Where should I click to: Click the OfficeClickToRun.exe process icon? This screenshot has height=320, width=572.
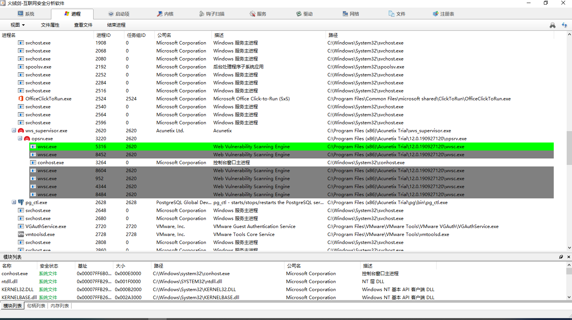21,99
